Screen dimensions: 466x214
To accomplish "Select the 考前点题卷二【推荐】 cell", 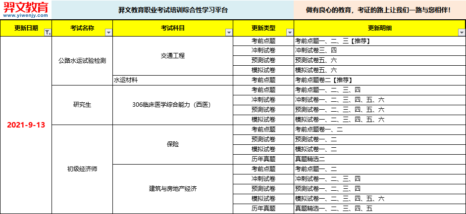I will point(379,80).
